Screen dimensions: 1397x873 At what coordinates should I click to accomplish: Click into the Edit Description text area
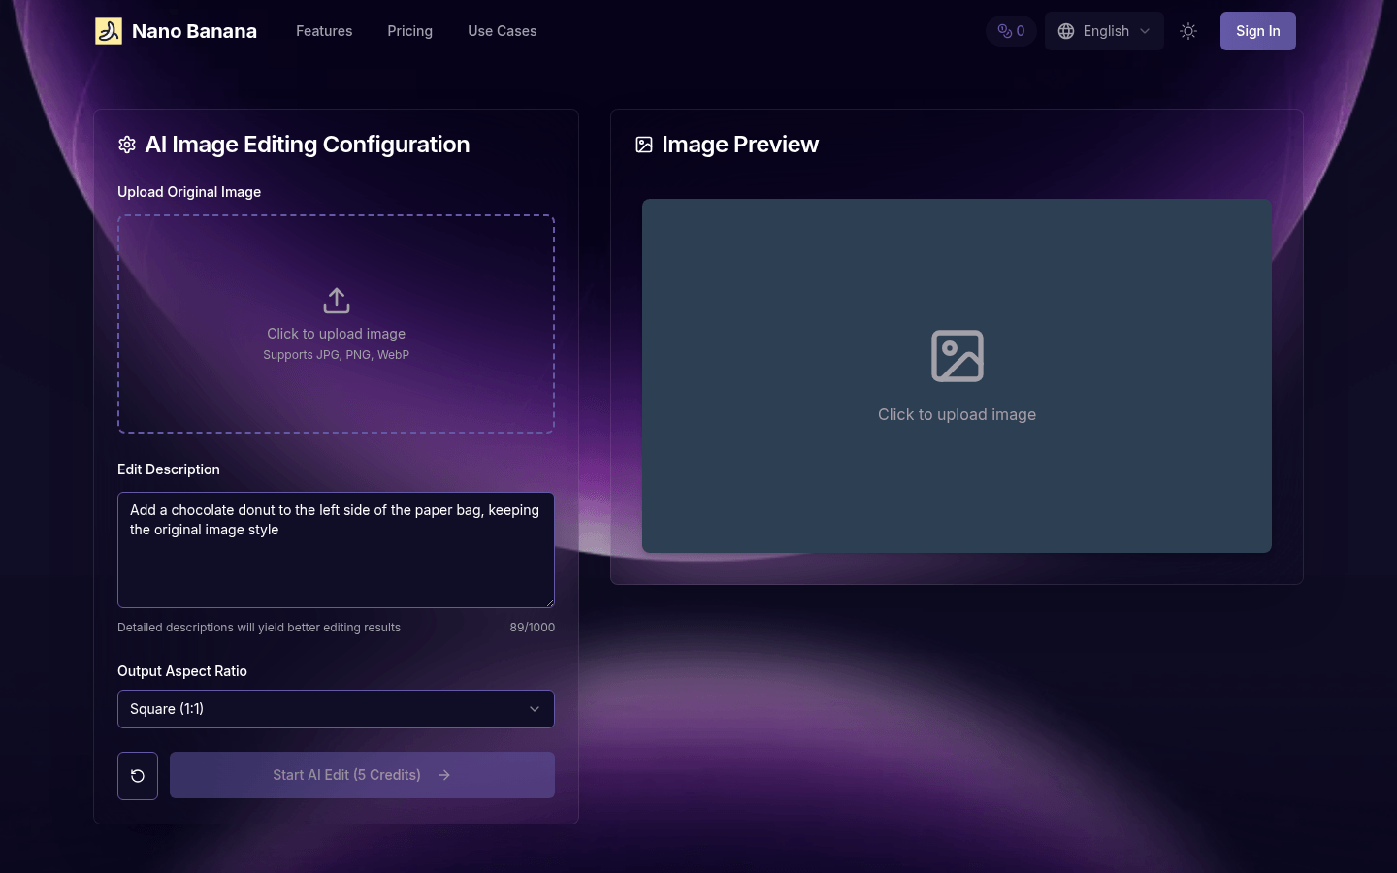(336, 550)
